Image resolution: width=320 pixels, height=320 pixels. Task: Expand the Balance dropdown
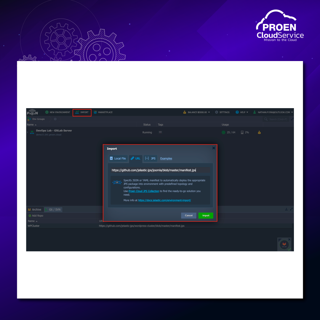pos(197,112)
